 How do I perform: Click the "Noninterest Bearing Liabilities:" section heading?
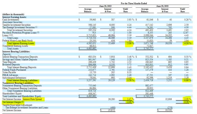point(18,83)
